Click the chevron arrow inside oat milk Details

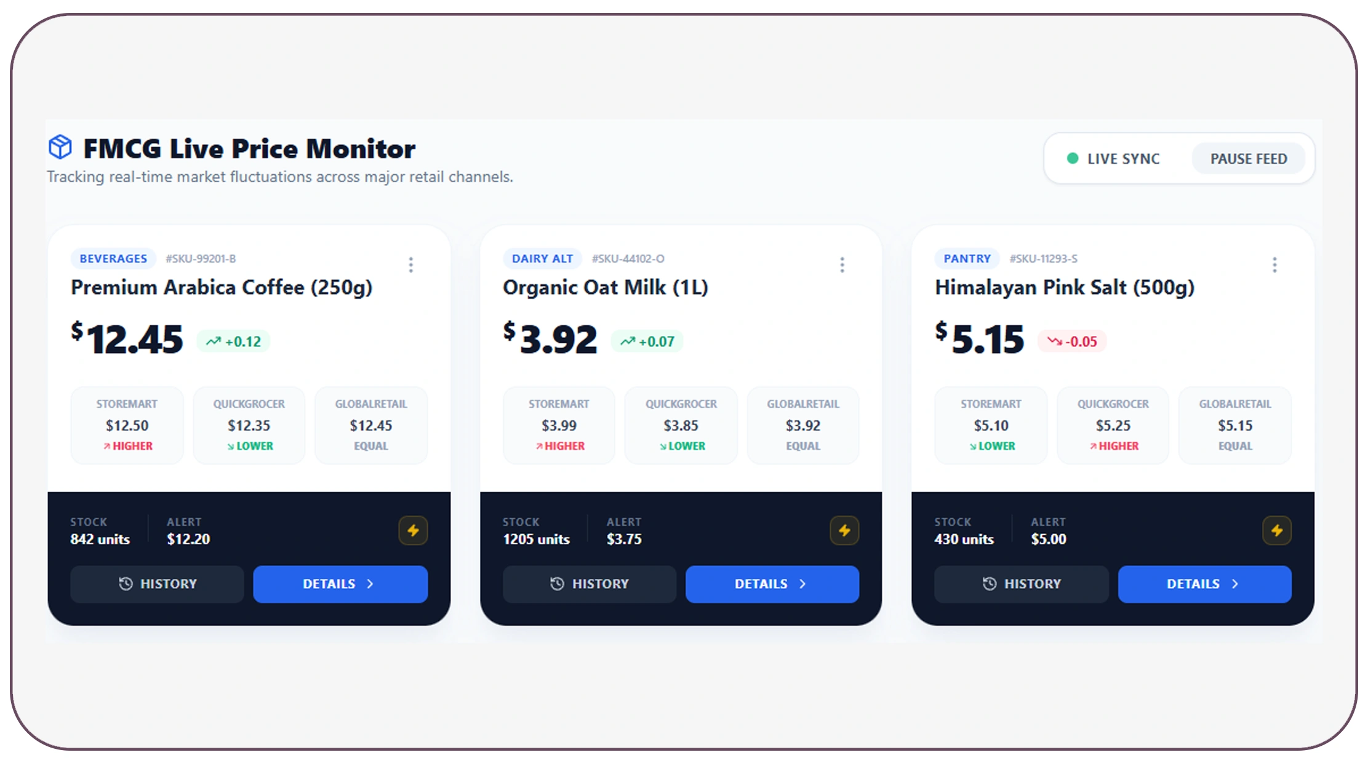(x=802, y=584)
